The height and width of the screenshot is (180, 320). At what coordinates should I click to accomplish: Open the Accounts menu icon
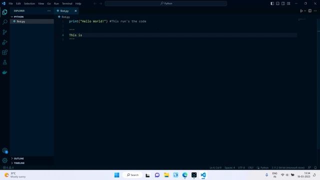[4, 150]
